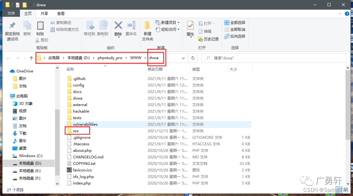
Task: Collapse the ribbon with the chevron
Action: tap(340, 14)
